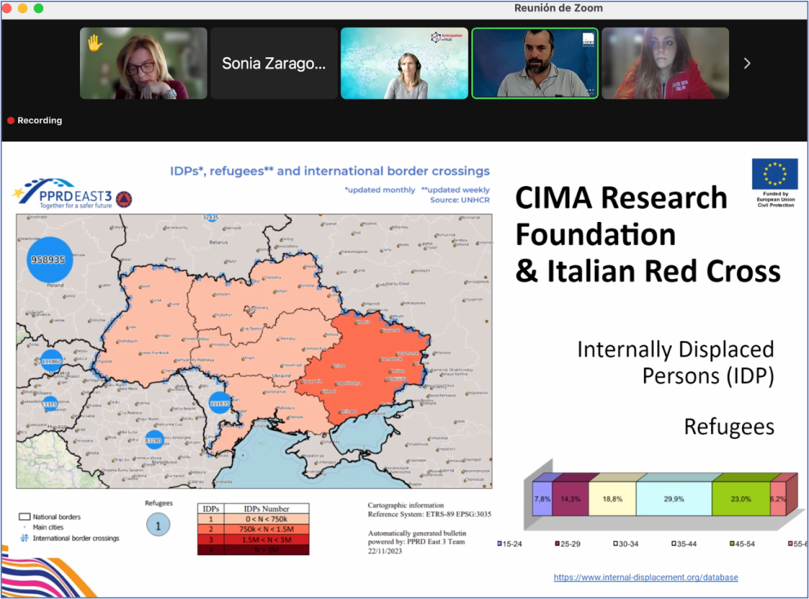The image size is (809, 599).
Task: Click the 'CIMA Research Foundation' title
Action: 621,216
